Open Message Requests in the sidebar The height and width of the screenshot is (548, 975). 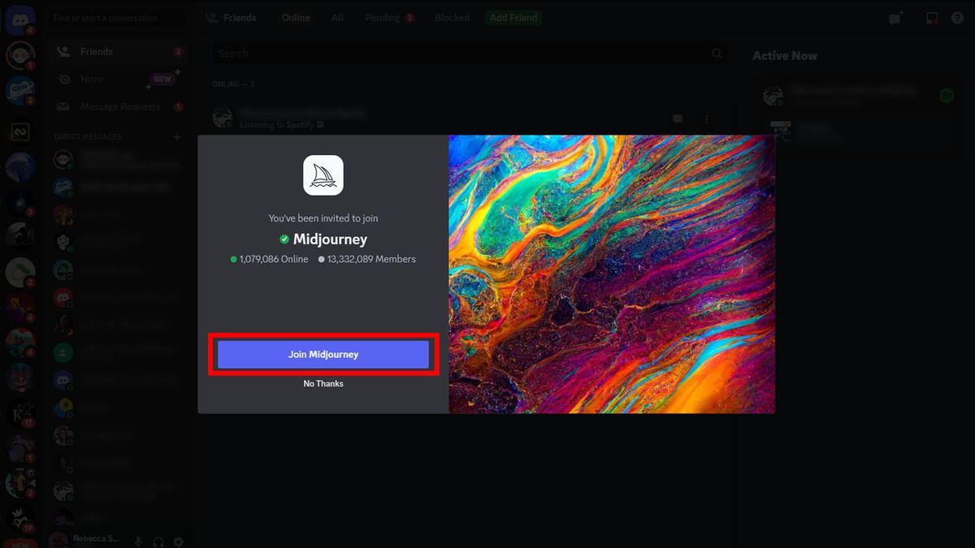click(119, 107)
